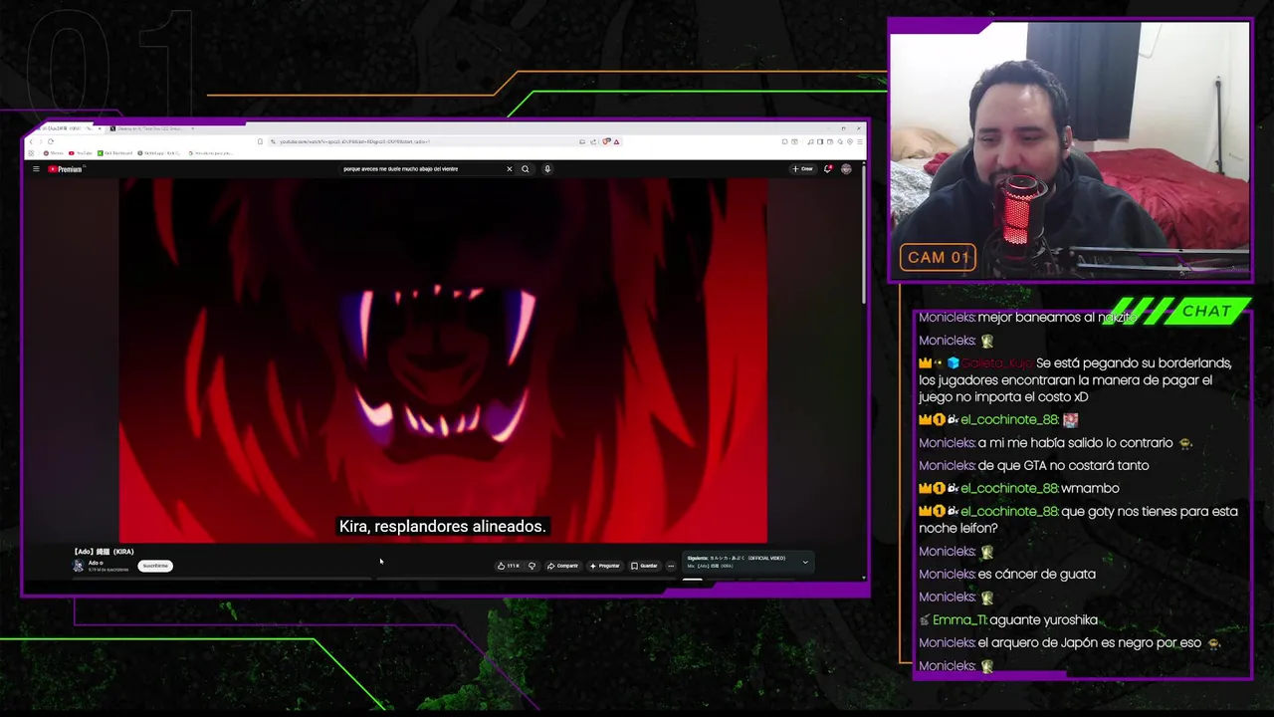Click the Compartir share button
This screenshot has width=1274, height=717.
pyautogui.click(x=562, y=566)
